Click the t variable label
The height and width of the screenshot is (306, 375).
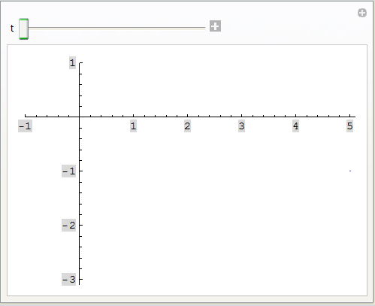[12, 29]
